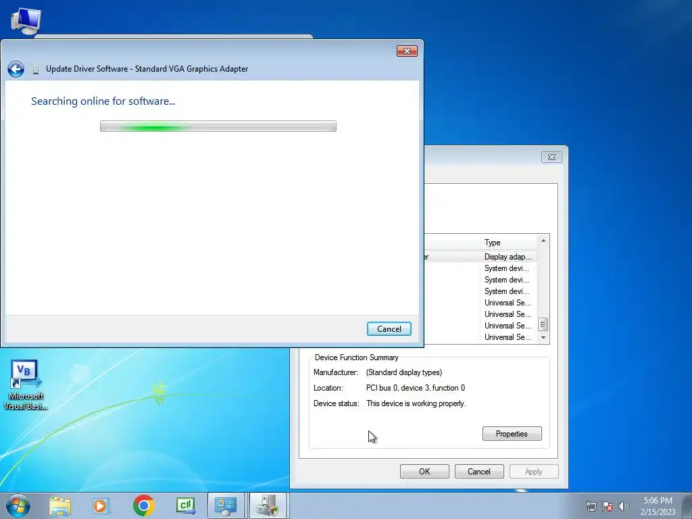Image resolution: width=692 pixels, height=519 pixels.
Task: Open Action Center flag tray icon
Action: coord(608,506)
